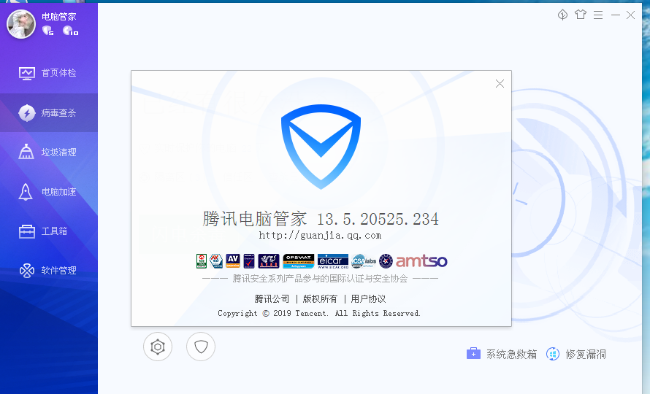This screenshot has width=650, height=394.
Task: Click the 腾讯安全系列产品参与的国际认证与安全协会 caption
Action: coord(320,279)
